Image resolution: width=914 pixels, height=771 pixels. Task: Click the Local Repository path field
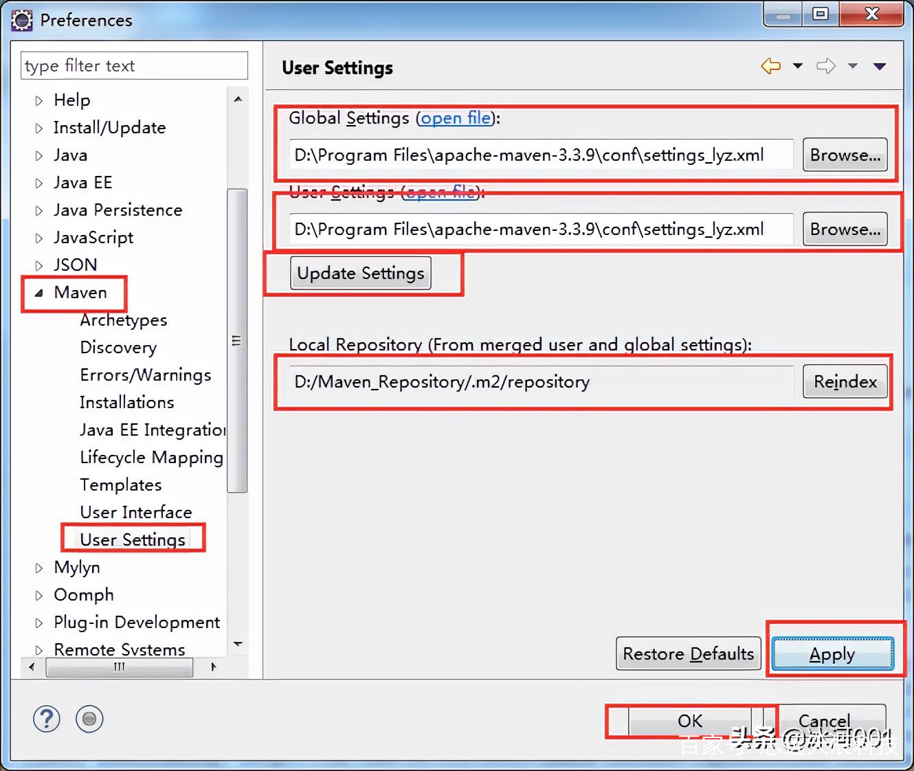(x=541, y=381)
